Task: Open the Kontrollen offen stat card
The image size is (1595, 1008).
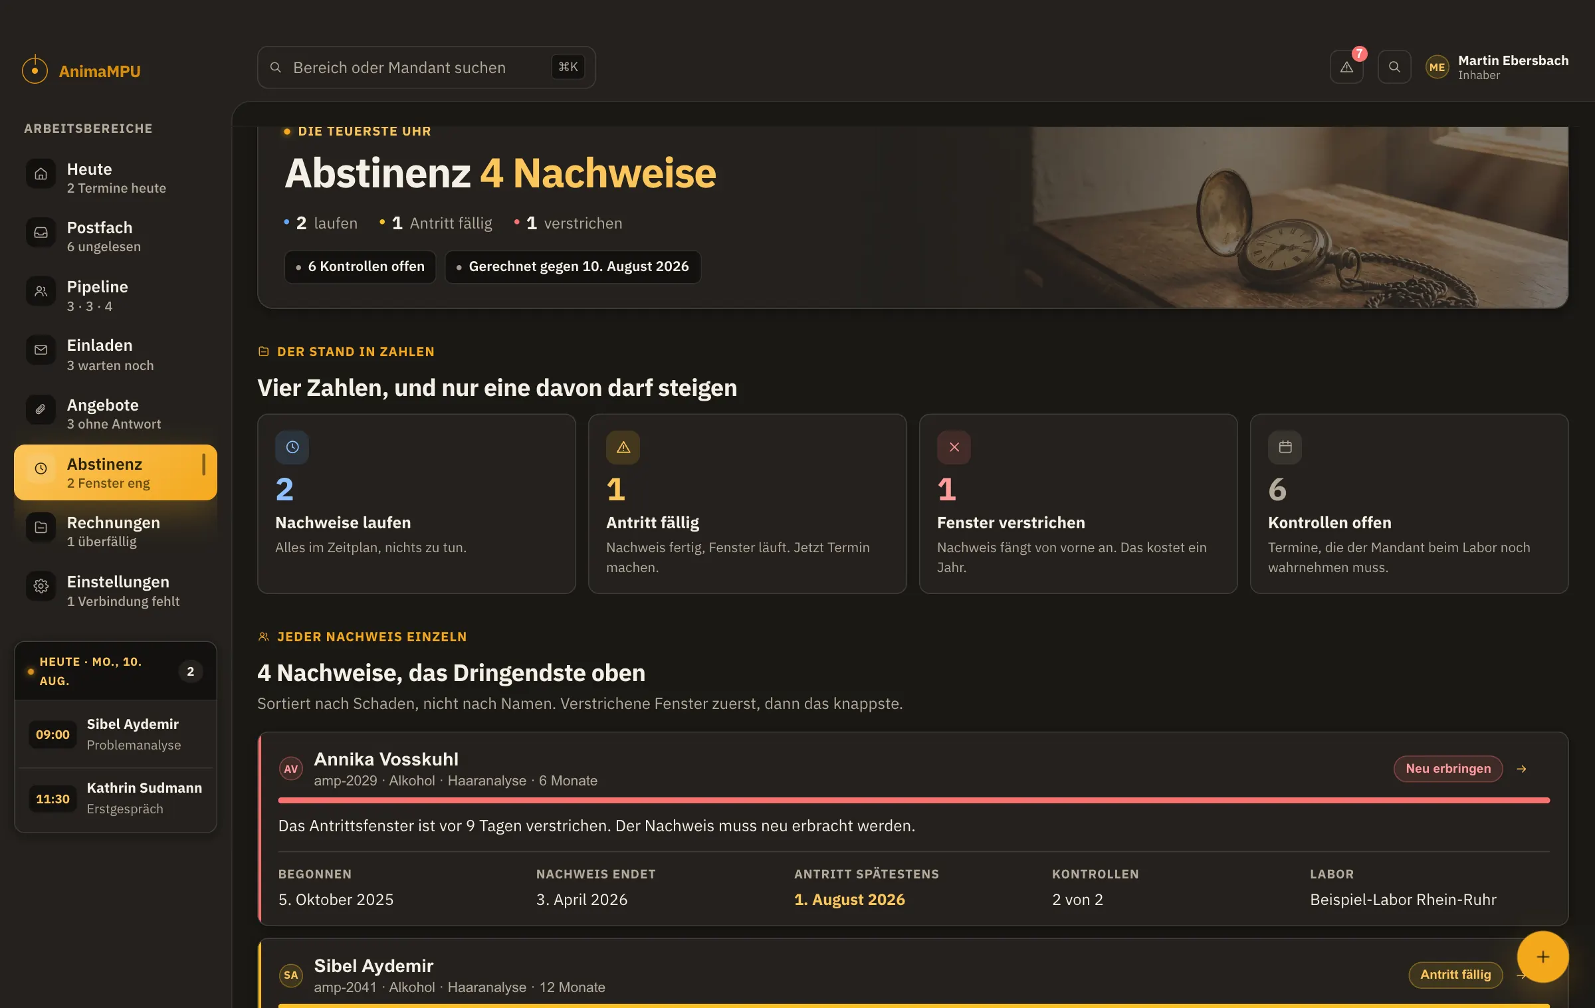Action: tap(1409, 504)
